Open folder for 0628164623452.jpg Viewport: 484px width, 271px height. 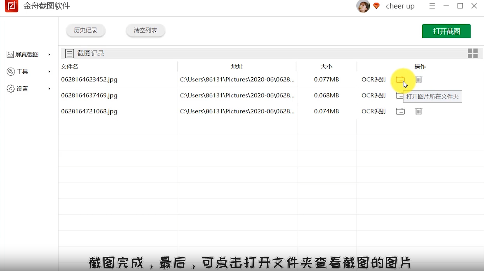[x=400, y=80]
